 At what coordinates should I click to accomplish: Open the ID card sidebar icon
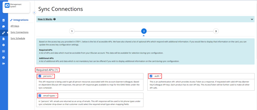pos(4,20)
